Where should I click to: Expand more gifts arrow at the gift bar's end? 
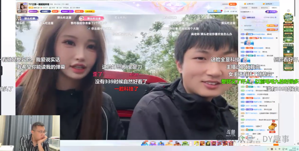click(x=235, y=143)
